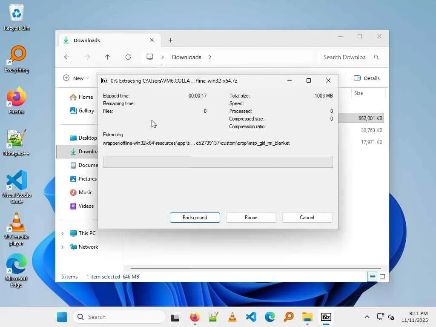The image size is (436, 327).
Task: Click the horizontal scrollbar in Explorer
Action: [x=256, y=268]
